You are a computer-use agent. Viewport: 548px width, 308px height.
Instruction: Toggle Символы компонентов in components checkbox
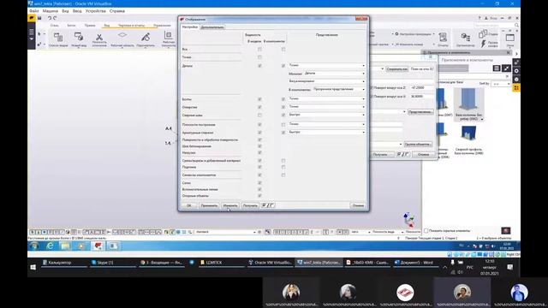pos(283,175)
